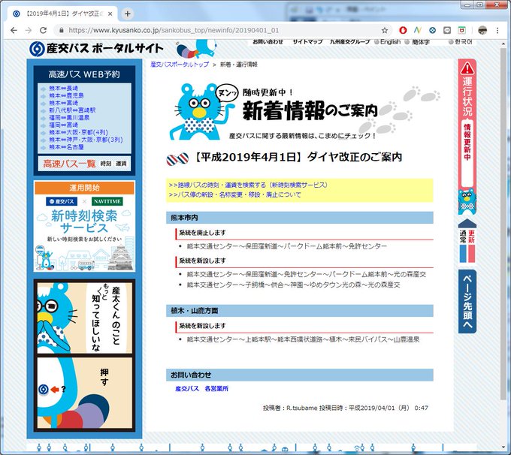Click the colorful N extension icon
The image size is (511, 455).
point(418,30)
